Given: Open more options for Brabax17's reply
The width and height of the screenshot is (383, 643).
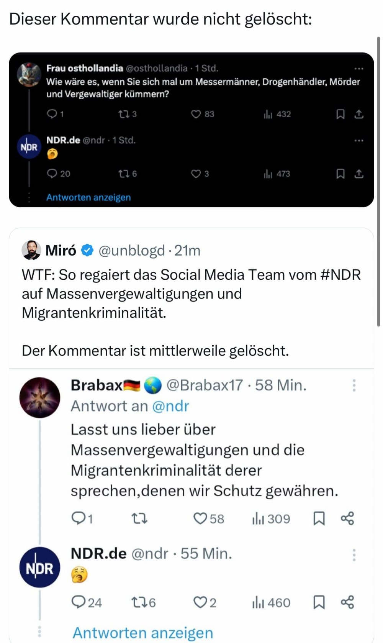Looking at the screenshot, I should click(x=354, y=385).
